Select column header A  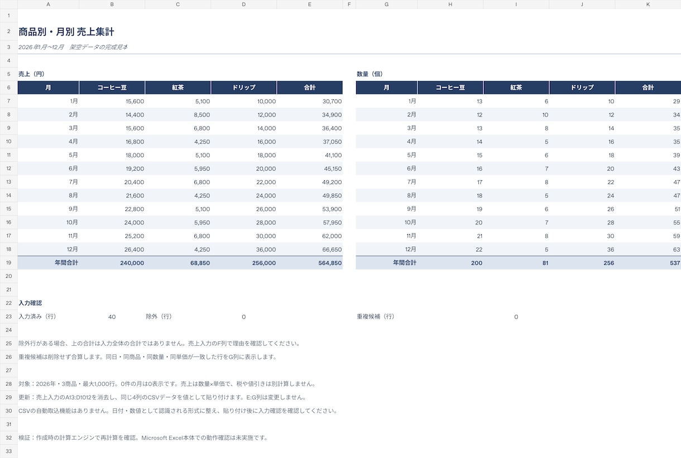48,4
